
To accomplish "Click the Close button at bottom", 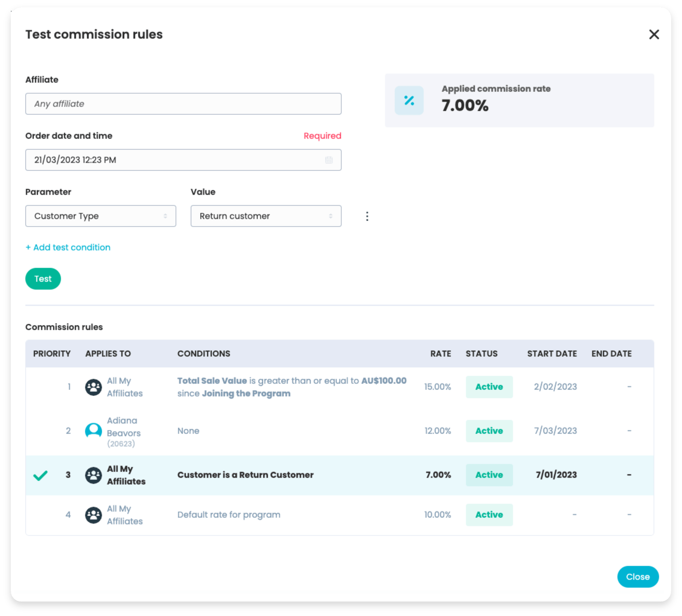I will pos(638,577).
